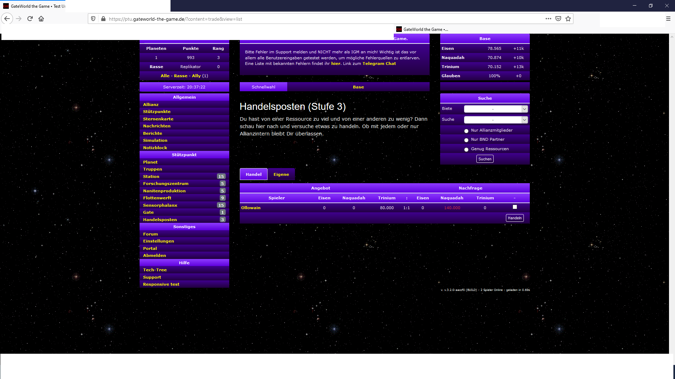Bookmark page with the star icon
Image resolution: width=675 pixels, height=379 pixels.
pos(568,19)
